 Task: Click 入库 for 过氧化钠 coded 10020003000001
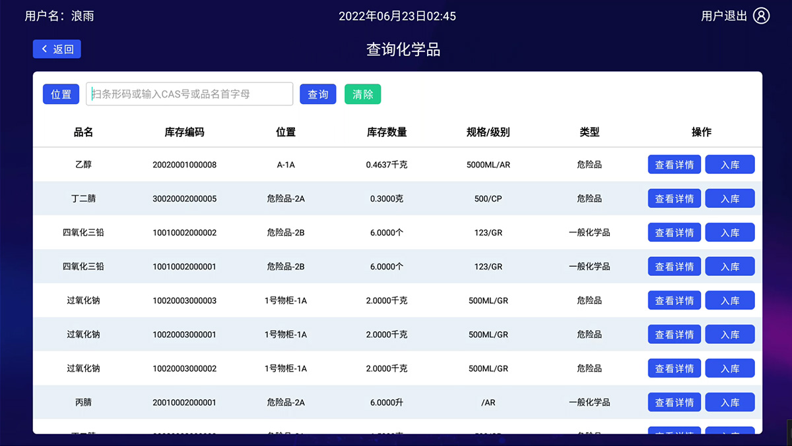coord(729,335)
